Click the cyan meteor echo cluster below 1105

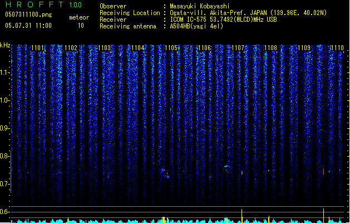pyautogui.click(x=165, y=173)
